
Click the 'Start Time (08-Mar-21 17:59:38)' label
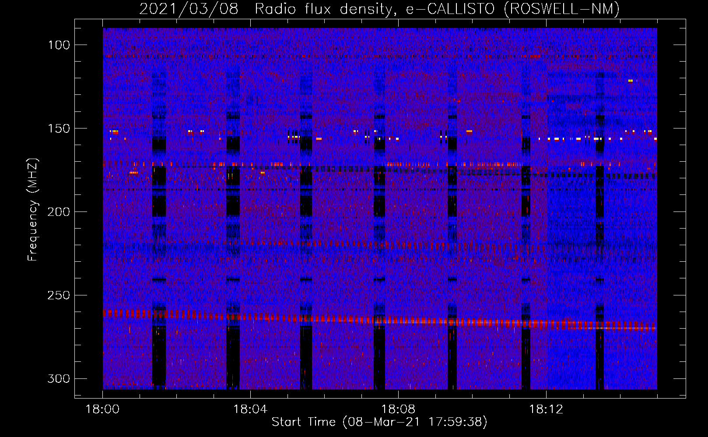(379, 422)
